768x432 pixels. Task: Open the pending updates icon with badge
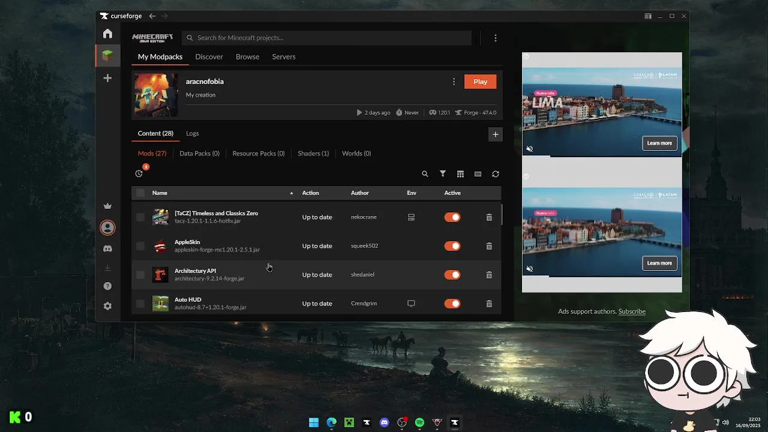139,173
